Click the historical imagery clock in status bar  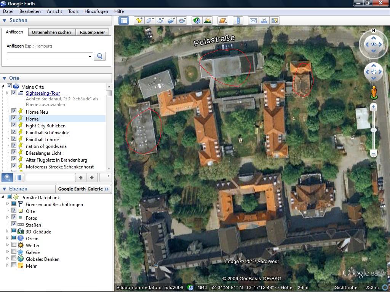pyautogui.click(x=190, y=287)
